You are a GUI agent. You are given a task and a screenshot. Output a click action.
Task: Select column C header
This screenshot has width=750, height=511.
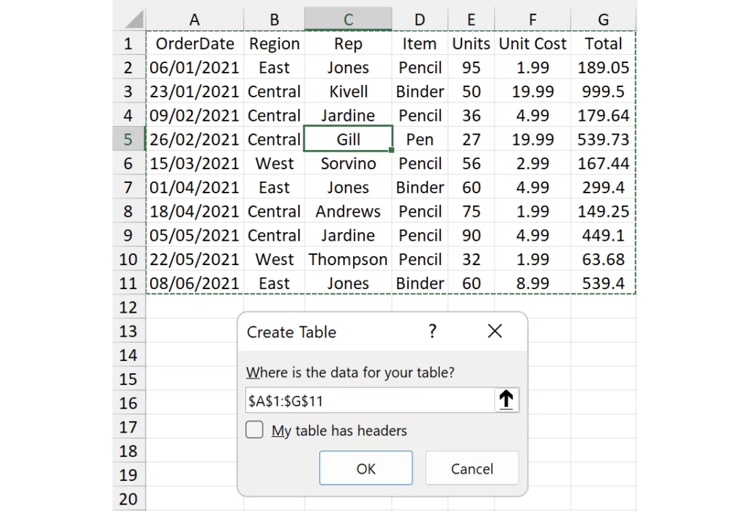(348, 20)
